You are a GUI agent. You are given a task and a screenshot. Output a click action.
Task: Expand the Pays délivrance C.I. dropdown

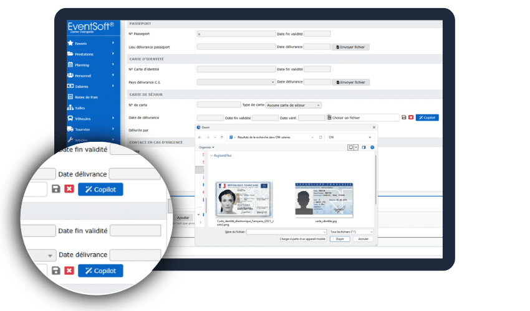coord(236,82)
